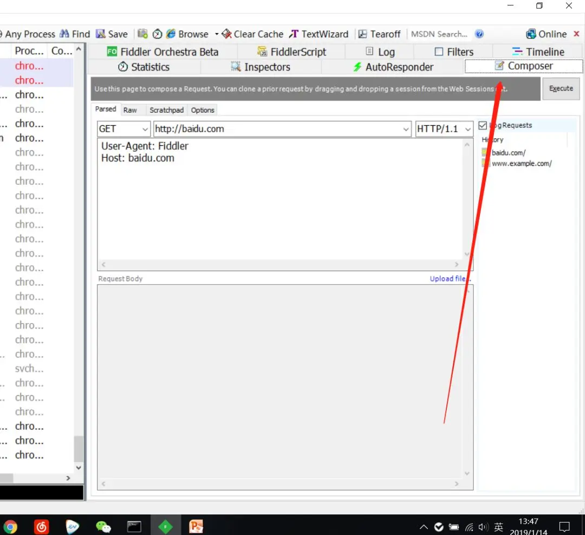Open the Browse dropdown arrow
Image resolution: width=585 pixels, height=535 pixels.
pos(216,34)
